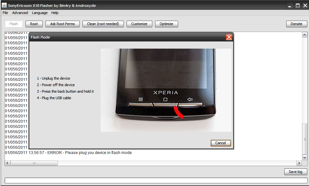
Task: Click the bottom progress bar
Action: [x=156, y=180]
